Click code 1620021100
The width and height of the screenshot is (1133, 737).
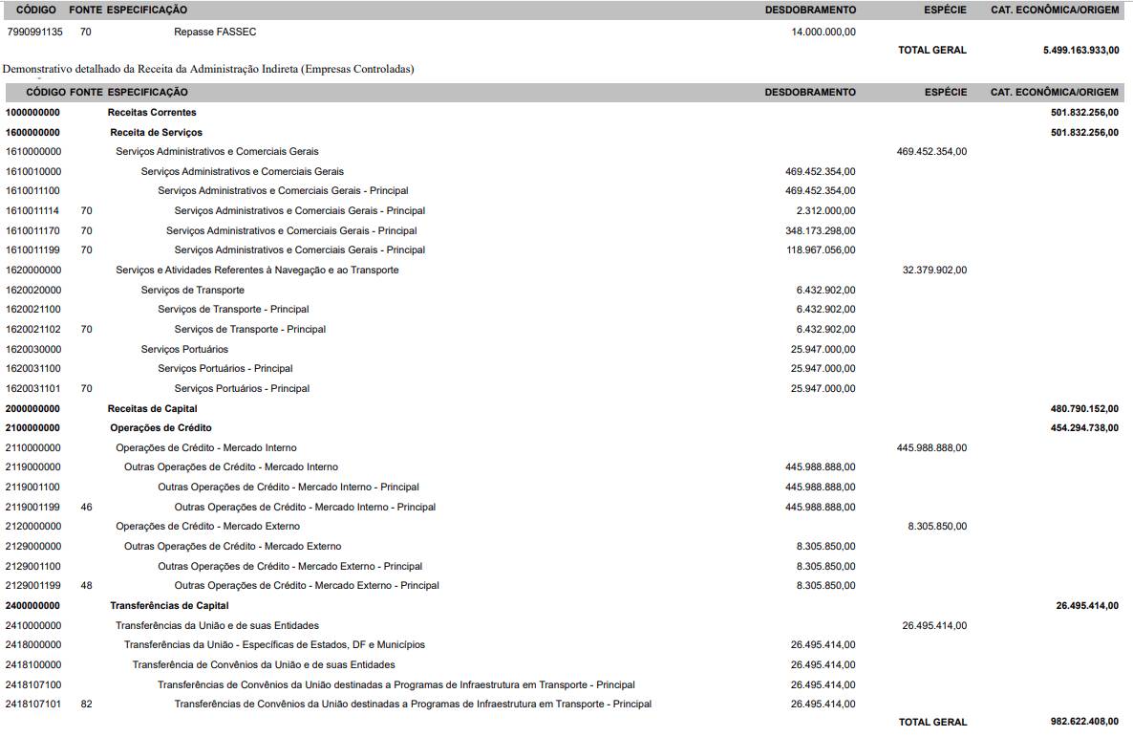[x=32, y=309]
